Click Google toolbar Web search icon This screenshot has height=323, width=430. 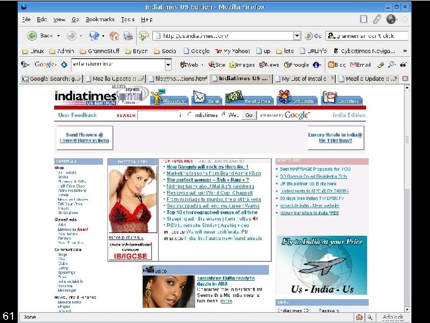184,64
